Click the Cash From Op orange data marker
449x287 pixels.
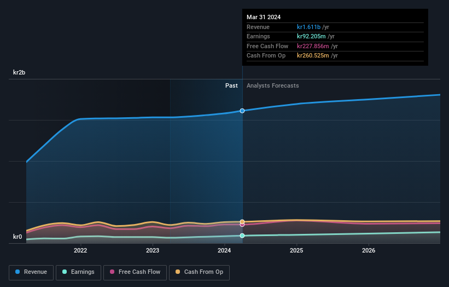click(242, 222)
